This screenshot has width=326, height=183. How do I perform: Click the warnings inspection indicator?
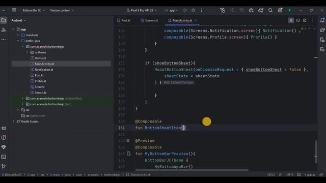coord(303,28)
